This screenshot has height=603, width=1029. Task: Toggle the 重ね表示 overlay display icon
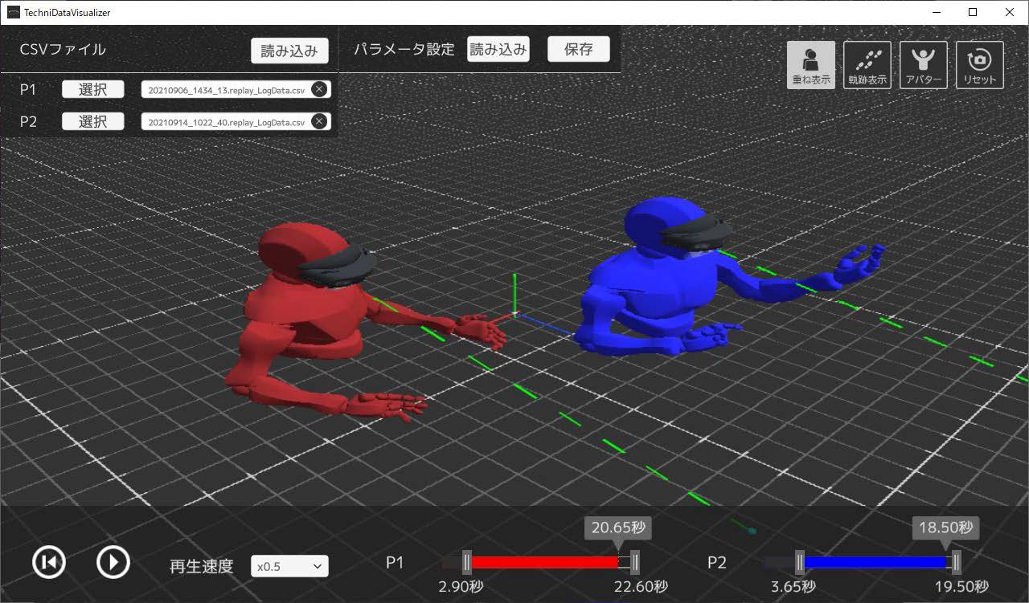pyautogui.click(x=810, y=65)
